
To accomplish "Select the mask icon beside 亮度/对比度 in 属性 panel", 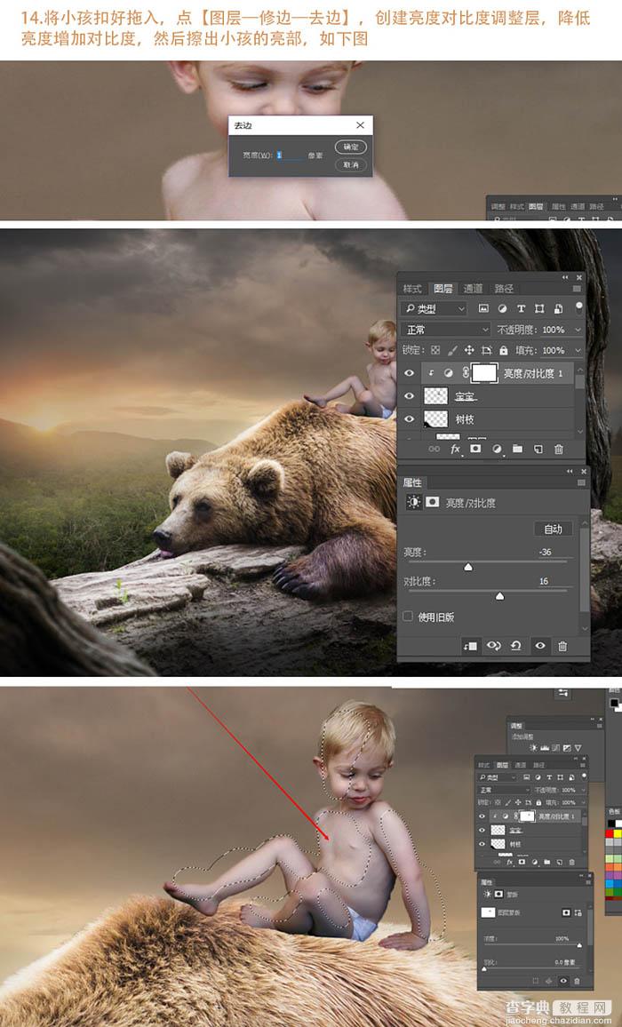I will pos(432,502).
